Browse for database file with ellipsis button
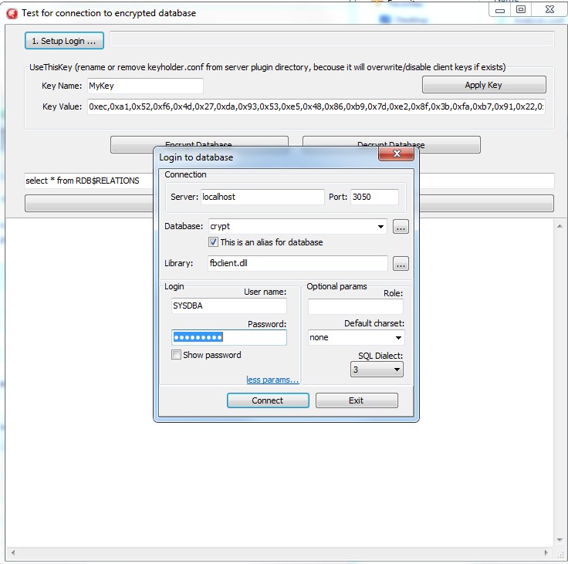 pyautogui.click(x=401, y=227)
